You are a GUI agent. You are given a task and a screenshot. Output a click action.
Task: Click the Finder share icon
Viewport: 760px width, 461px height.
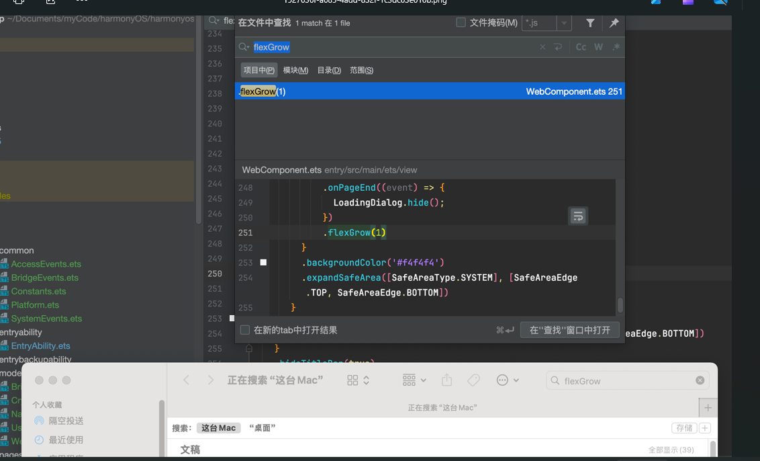pos(447,380)
